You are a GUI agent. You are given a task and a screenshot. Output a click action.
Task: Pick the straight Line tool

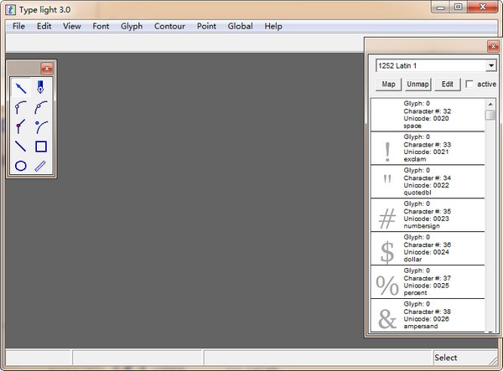tap(21, 147)
